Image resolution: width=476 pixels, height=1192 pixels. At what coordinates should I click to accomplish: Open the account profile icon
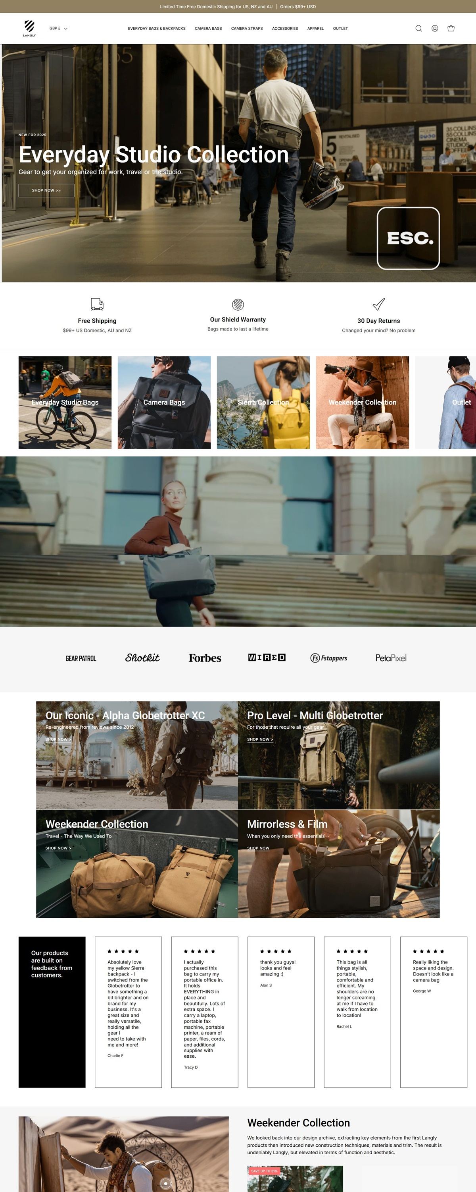[x=435, y=28]
